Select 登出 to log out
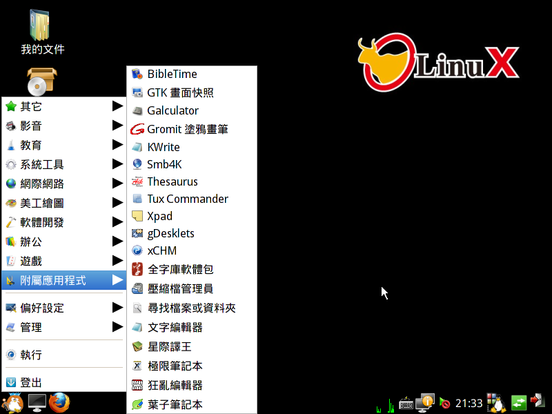 click(31, 382)
